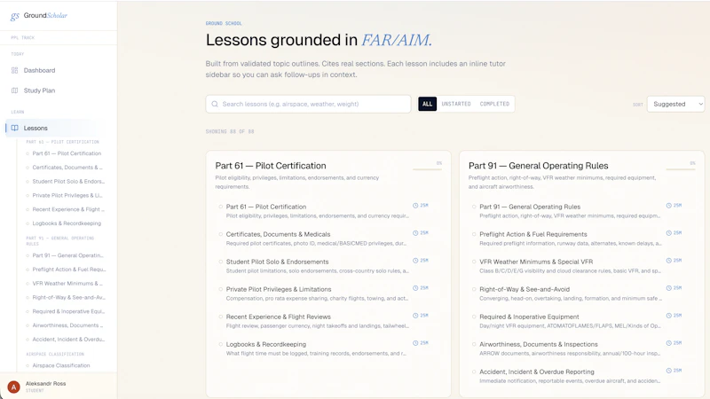Open the Dashboard grid icon
Screen dimensions: 710x399
[14, 70]
